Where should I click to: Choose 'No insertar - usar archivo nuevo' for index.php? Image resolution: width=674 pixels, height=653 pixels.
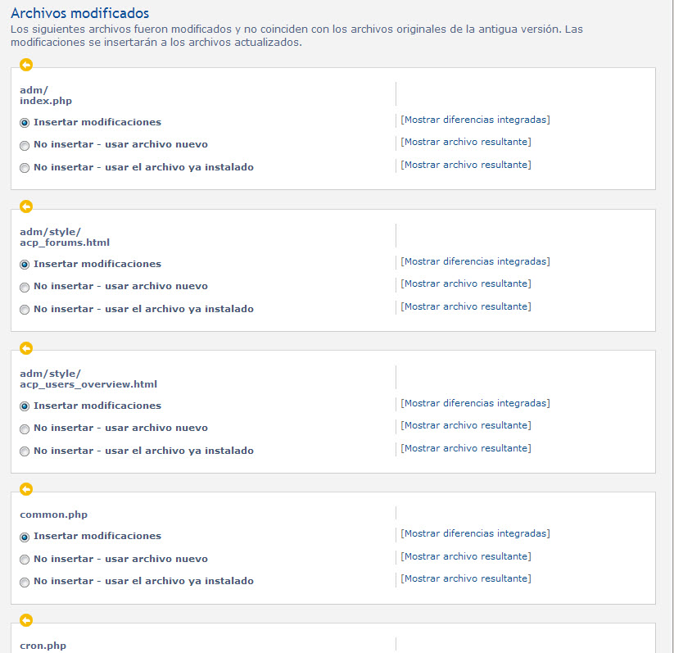(25, 145)
